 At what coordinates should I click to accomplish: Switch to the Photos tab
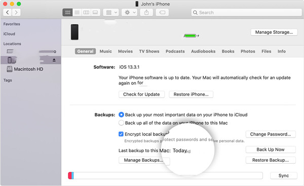click(x=248, y=51)
